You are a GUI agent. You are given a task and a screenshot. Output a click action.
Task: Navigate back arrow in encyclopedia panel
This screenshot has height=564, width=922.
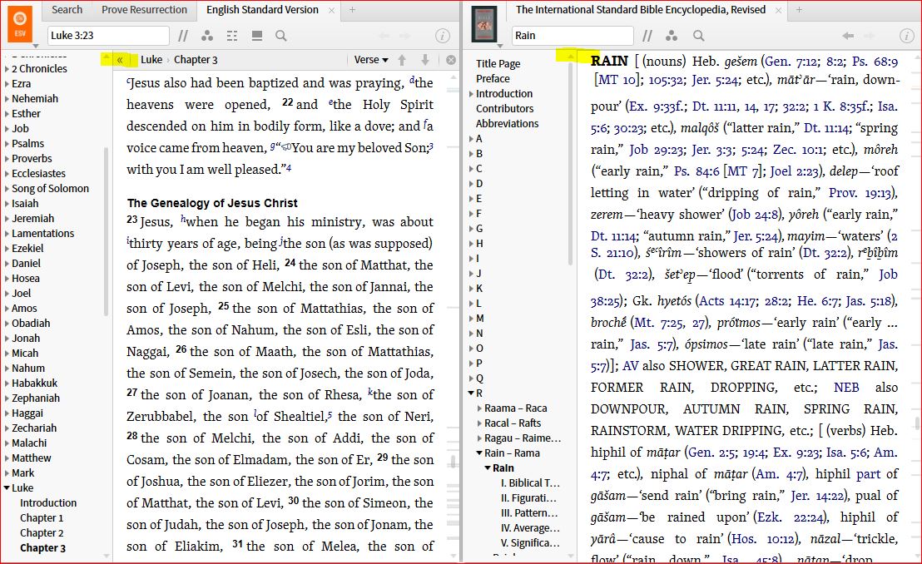click(848, 36)
